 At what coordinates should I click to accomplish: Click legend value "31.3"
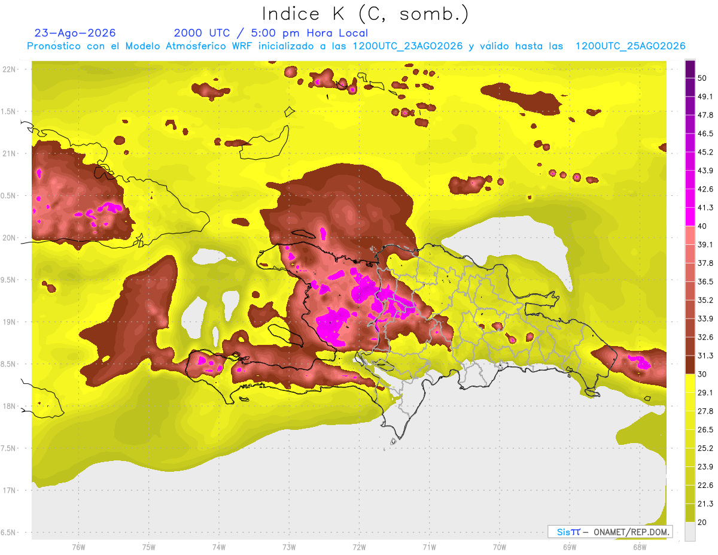pyautogui.click(x=705, y=356)
